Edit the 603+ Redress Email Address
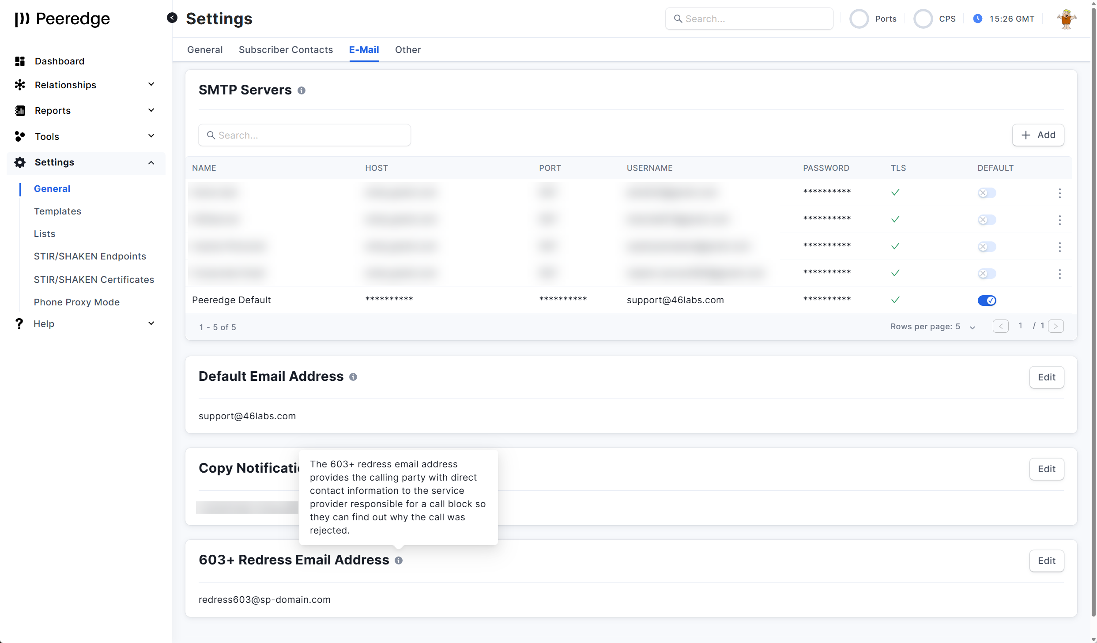This screenshot has width=1097, height=643. pos(1046,561)
